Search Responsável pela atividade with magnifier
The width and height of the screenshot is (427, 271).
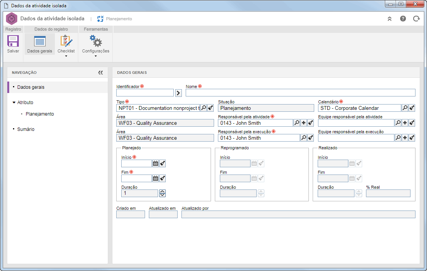[297, 123]
